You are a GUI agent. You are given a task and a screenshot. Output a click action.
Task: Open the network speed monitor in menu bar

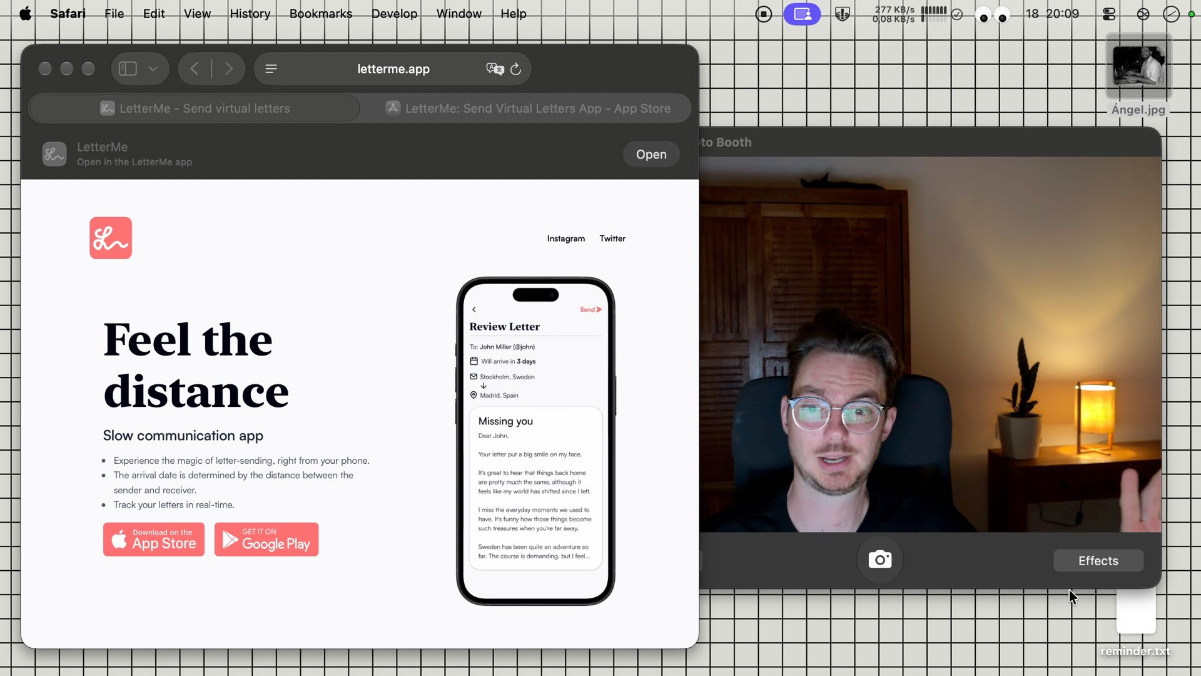point(893,14)
